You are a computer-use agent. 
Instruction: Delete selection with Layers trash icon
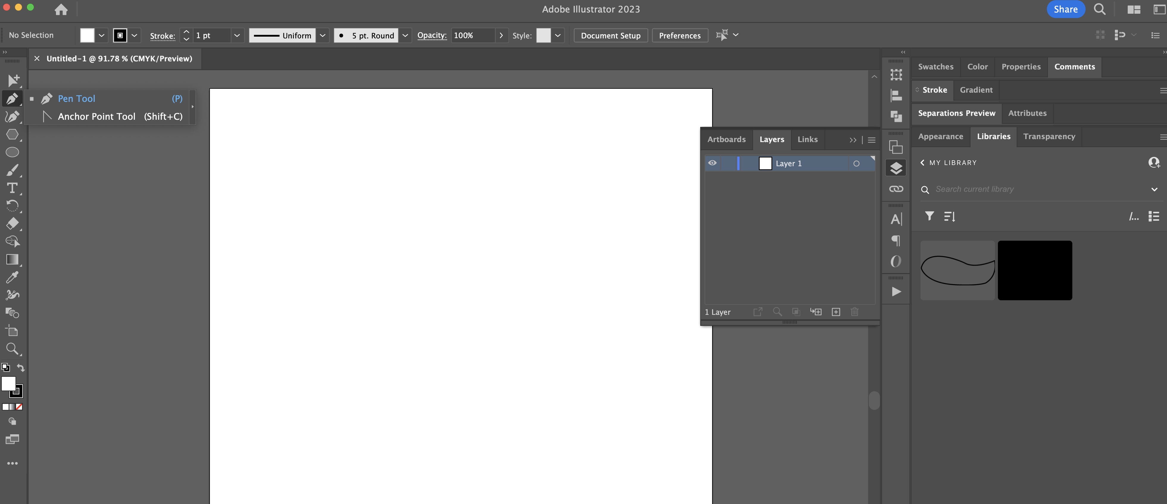tap(854, 312)
